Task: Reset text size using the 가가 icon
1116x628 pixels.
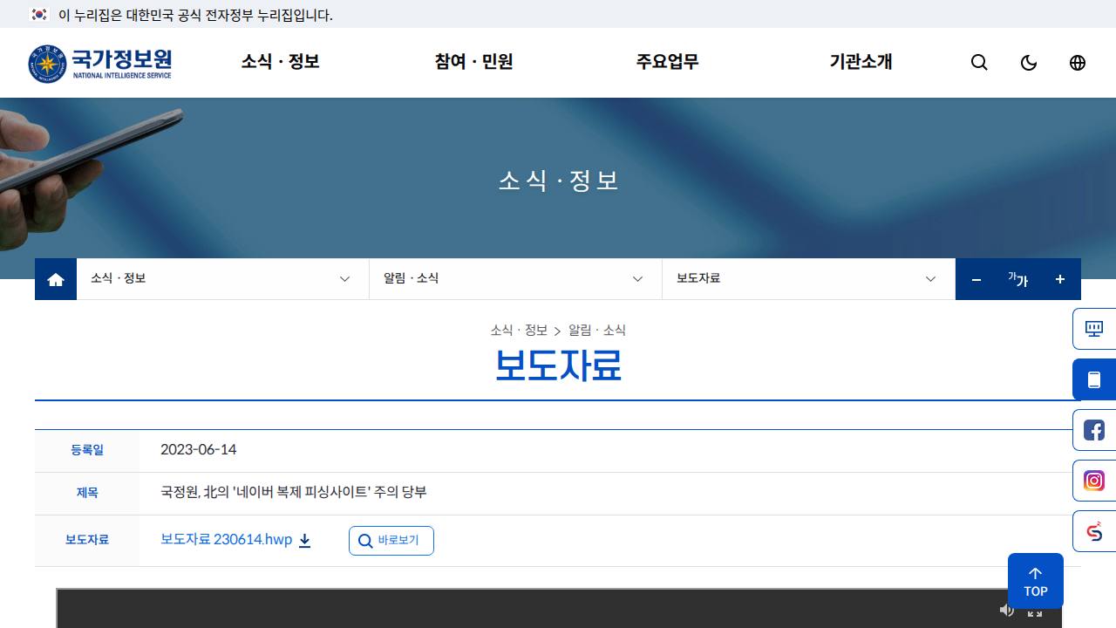Action: tap(1018, 279)
